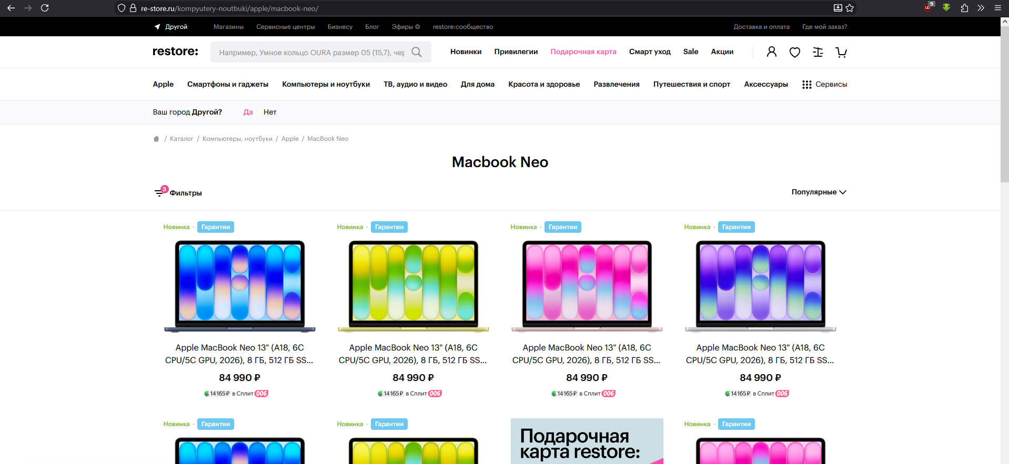Open the restore:сообщество link

(x=463, y=27)
